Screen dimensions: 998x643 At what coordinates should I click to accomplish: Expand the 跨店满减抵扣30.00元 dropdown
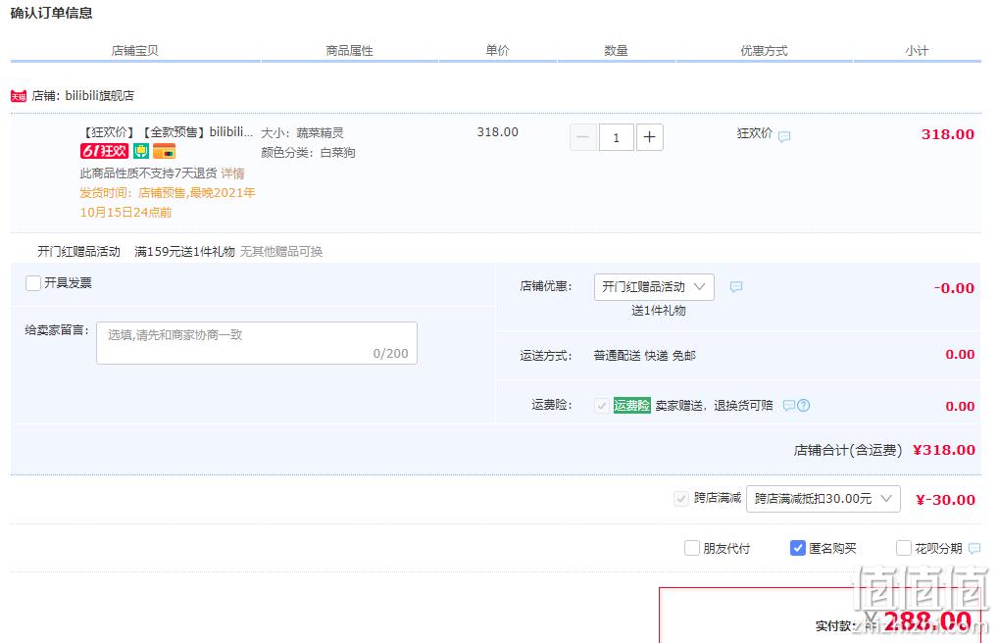823,499
